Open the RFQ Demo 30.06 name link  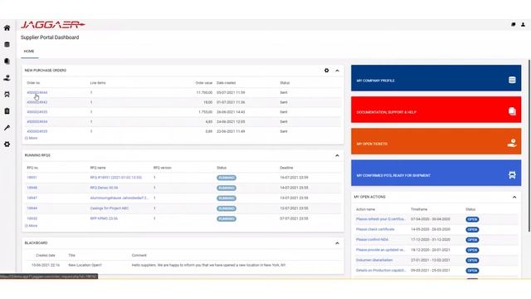pyautogui.click(x=104, y=188)
